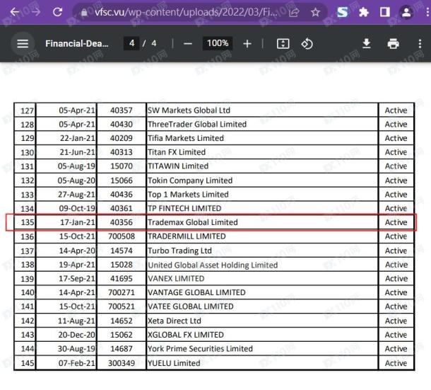
Task: Click row number 127
Action: coord(28,110)
